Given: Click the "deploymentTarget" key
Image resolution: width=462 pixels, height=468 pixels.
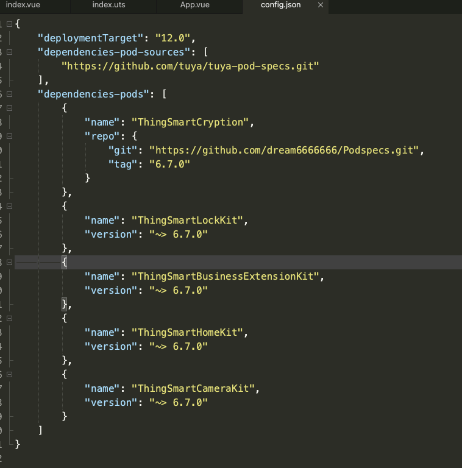Looking at the screenshot, I should click(x=91, y=38).
